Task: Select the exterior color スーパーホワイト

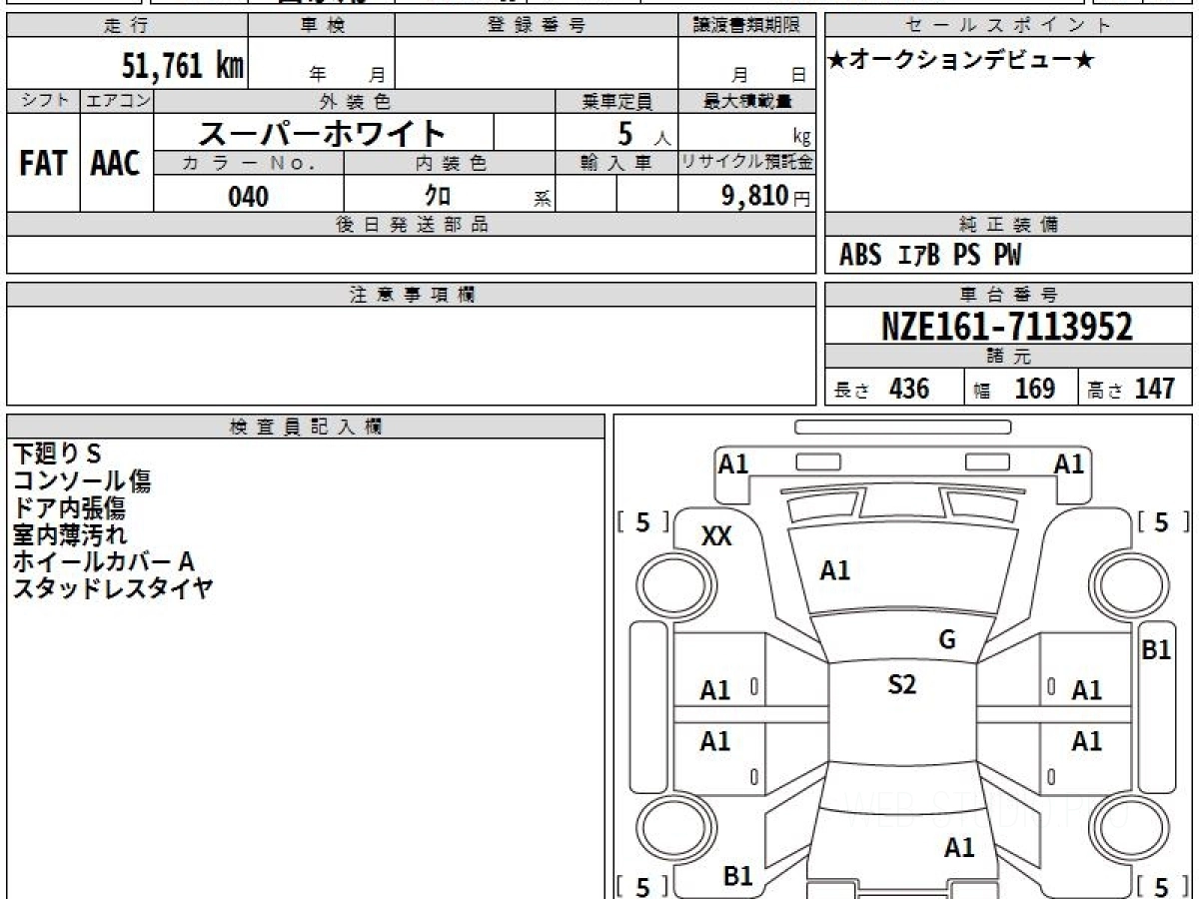Action: (322, 133)
